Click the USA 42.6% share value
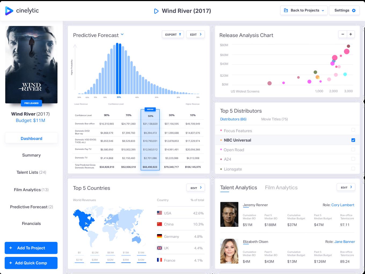Screen dimensions: 365x274 point(198,213)
